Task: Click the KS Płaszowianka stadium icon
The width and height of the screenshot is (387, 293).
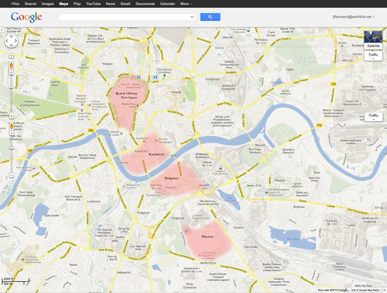Action: (x=266, y=192)
